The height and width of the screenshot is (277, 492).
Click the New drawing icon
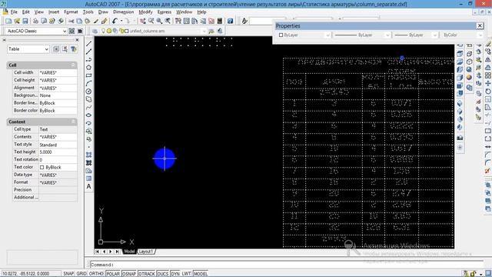[8, 21]
